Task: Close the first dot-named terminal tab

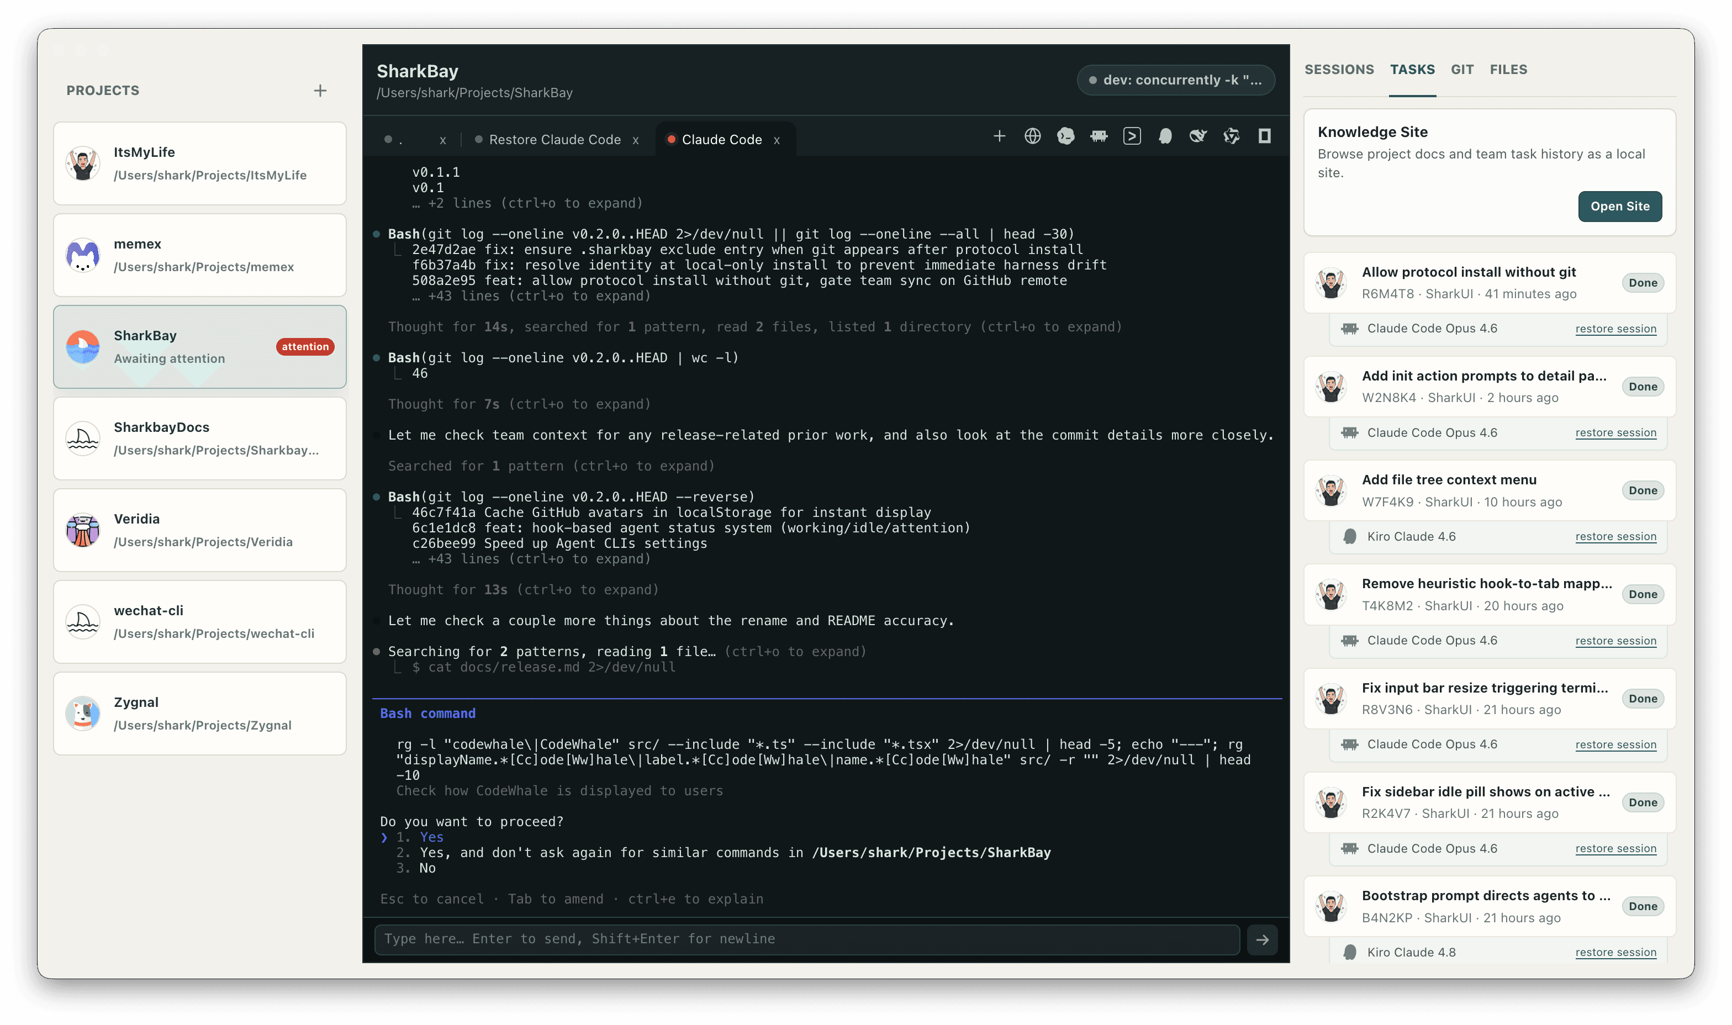Action: pyautogui.click(x=443, y=140)
